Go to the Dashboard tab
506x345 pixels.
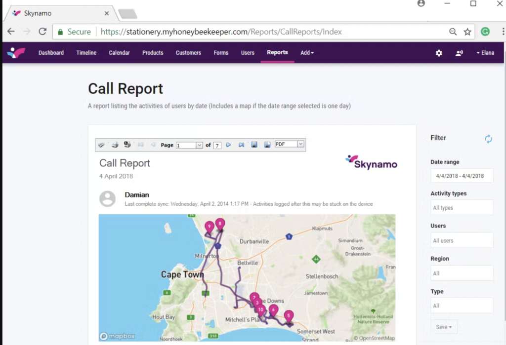point(51,52)
